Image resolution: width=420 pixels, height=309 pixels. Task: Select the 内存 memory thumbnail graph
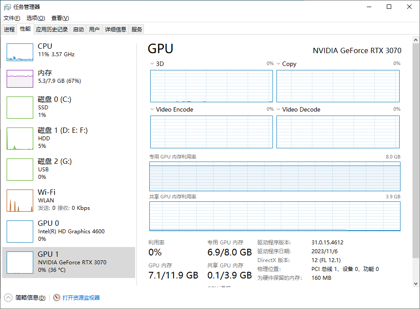pos(20,79)
